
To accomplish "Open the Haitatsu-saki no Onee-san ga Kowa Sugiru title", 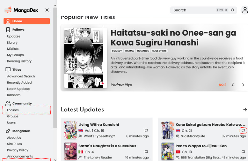I will (173, 38).
